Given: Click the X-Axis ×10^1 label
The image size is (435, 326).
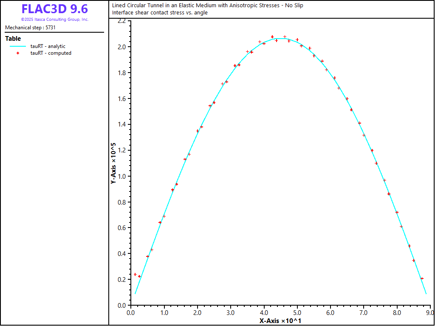Looking at the screenshot, I should click(x=280, y=321).
